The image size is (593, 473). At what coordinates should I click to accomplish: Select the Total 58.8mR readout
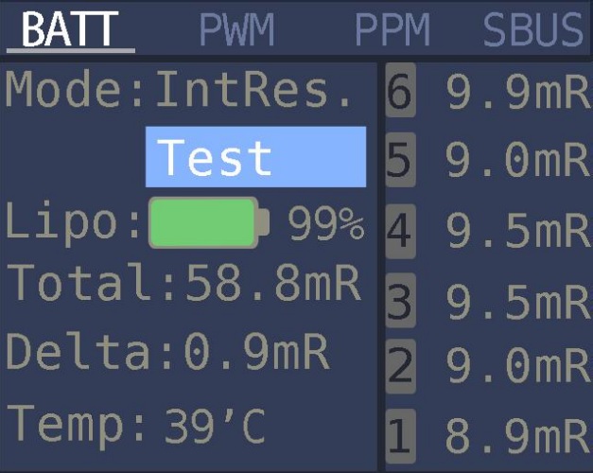click(183, 283)
